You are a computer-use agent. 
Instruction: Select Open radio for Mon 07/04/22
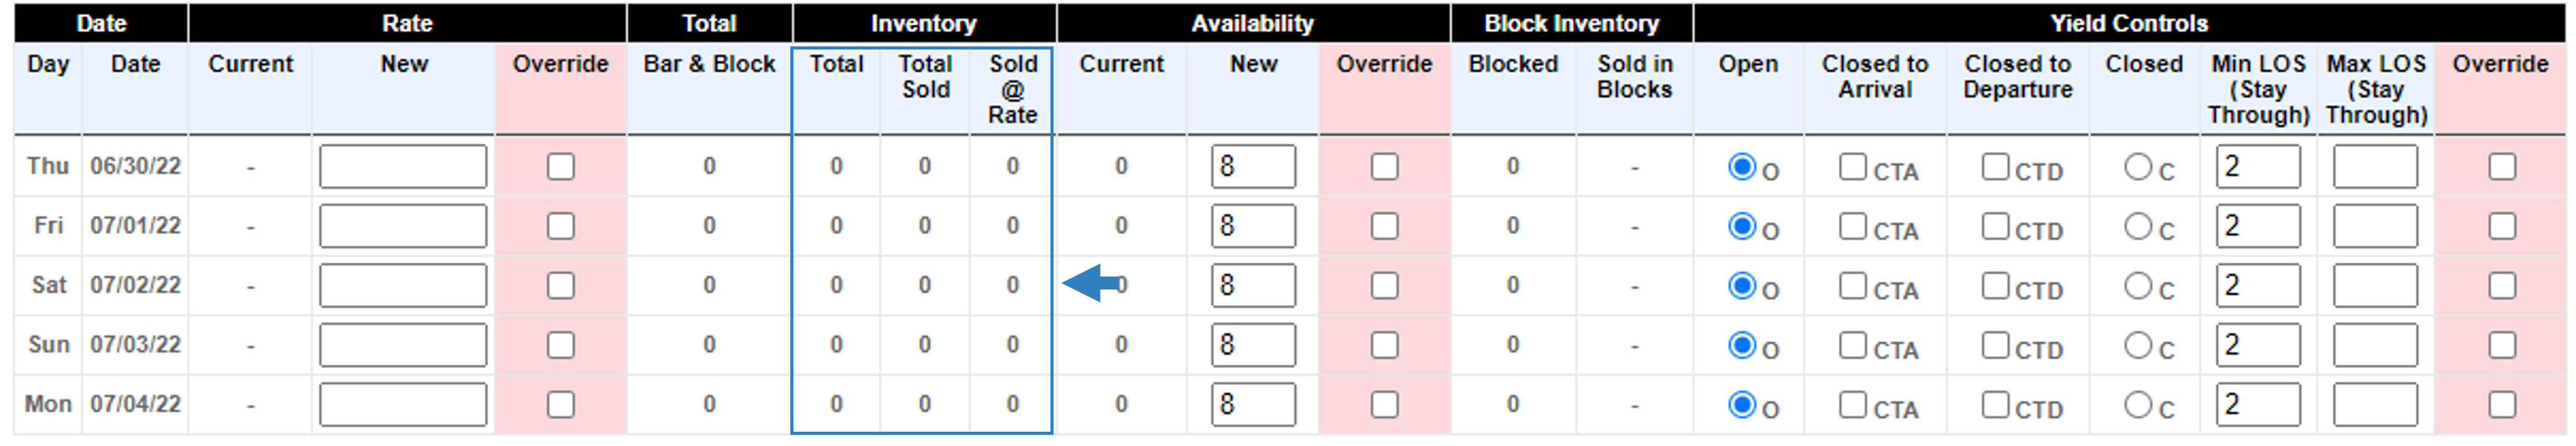(x=1742, y=404)
